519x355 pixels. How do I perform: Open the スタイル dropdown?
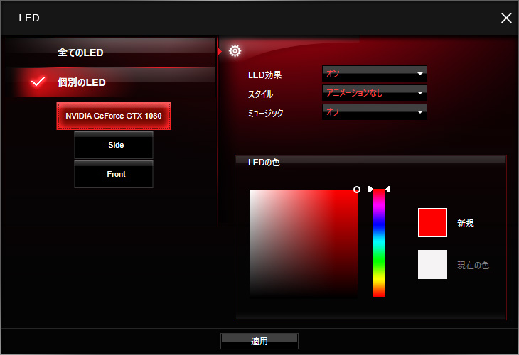(375, 92)
